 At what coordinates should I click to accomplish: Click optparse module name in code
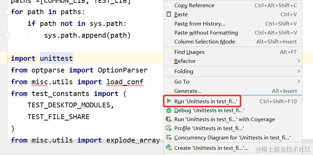click(x=48, y=70)
